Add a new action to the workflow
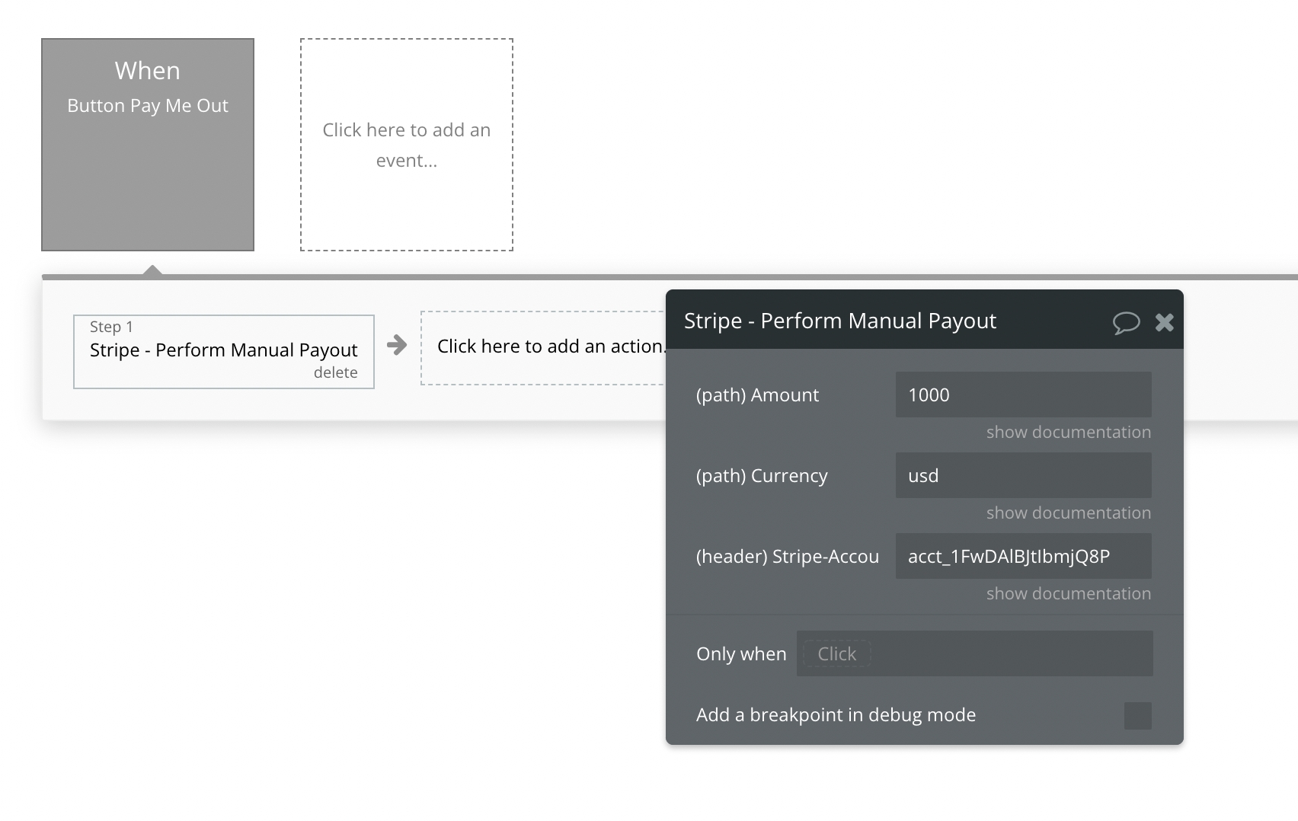1298x821 pixels. (x=542, y=347)
